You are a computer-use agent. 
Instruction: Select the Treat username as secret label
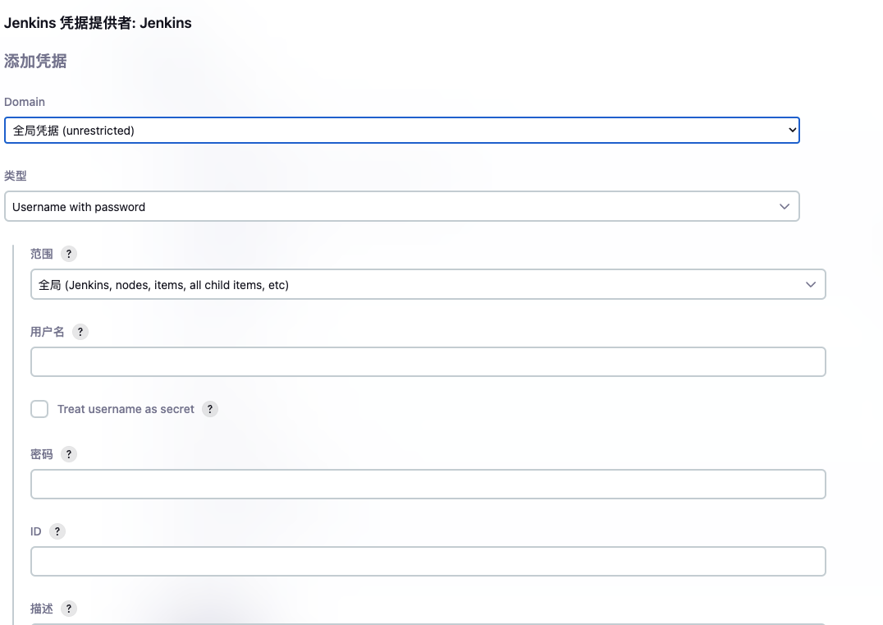126,409
